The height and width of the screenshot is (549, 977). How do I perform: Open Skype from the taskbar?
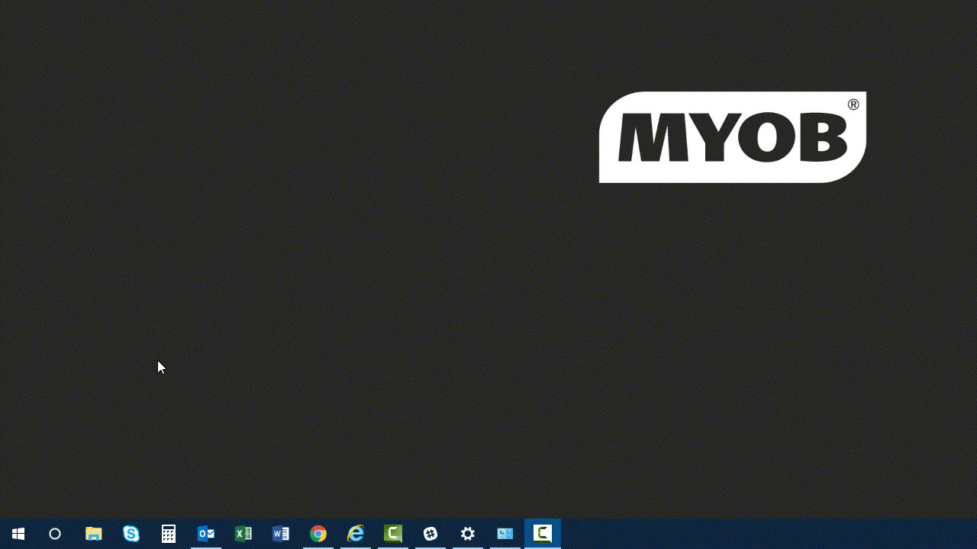(131, 534)
